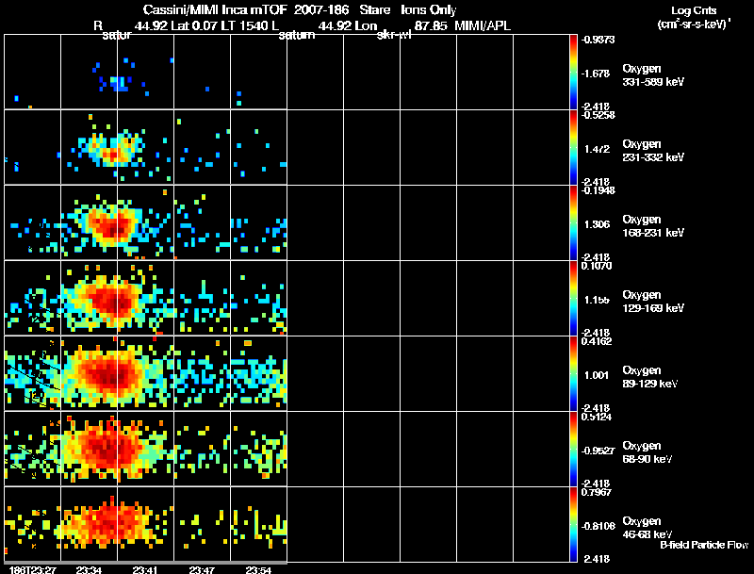Select the 'Oxygen 129-169 keV' label
Viewport: 754px width, 574px height.
[x=653, y=302]
